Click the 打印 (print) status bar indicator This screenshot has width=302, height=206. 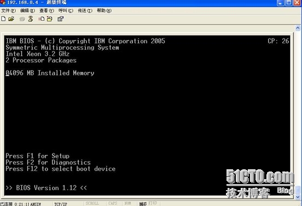[153, 203]
